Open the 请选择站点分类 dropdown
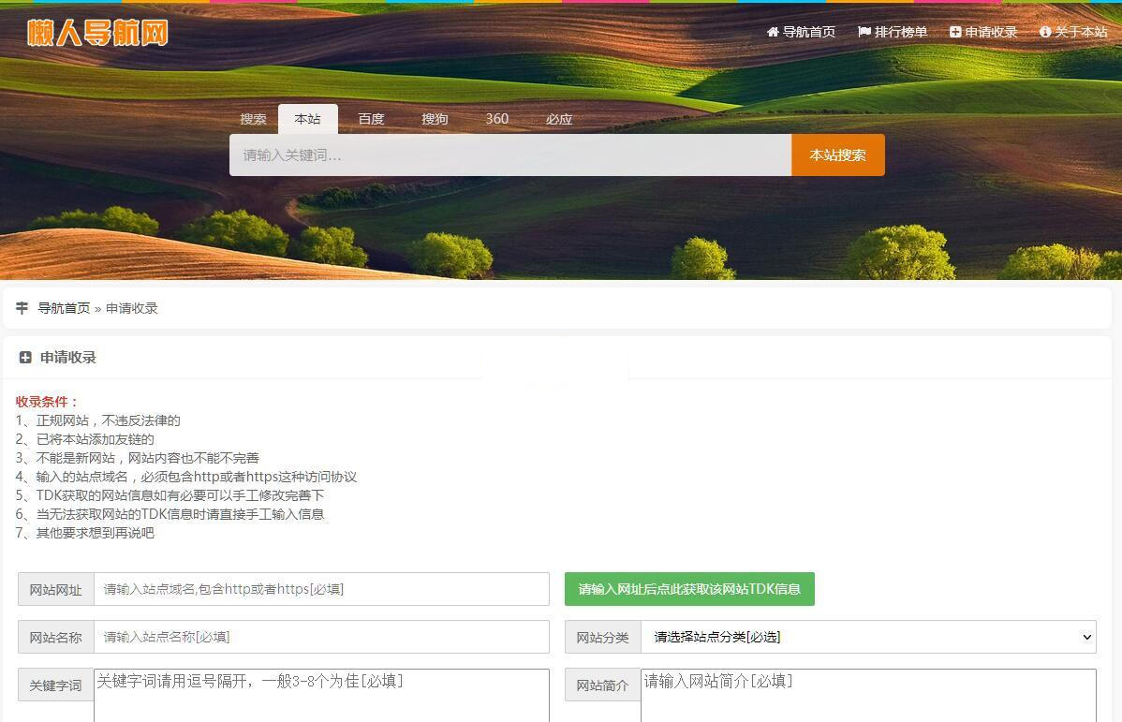 [x=868, y=637]
